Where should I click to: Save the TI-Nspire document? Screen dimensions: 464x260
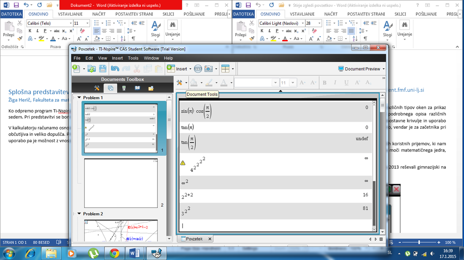pyautogui.click(x=103, y=69)
